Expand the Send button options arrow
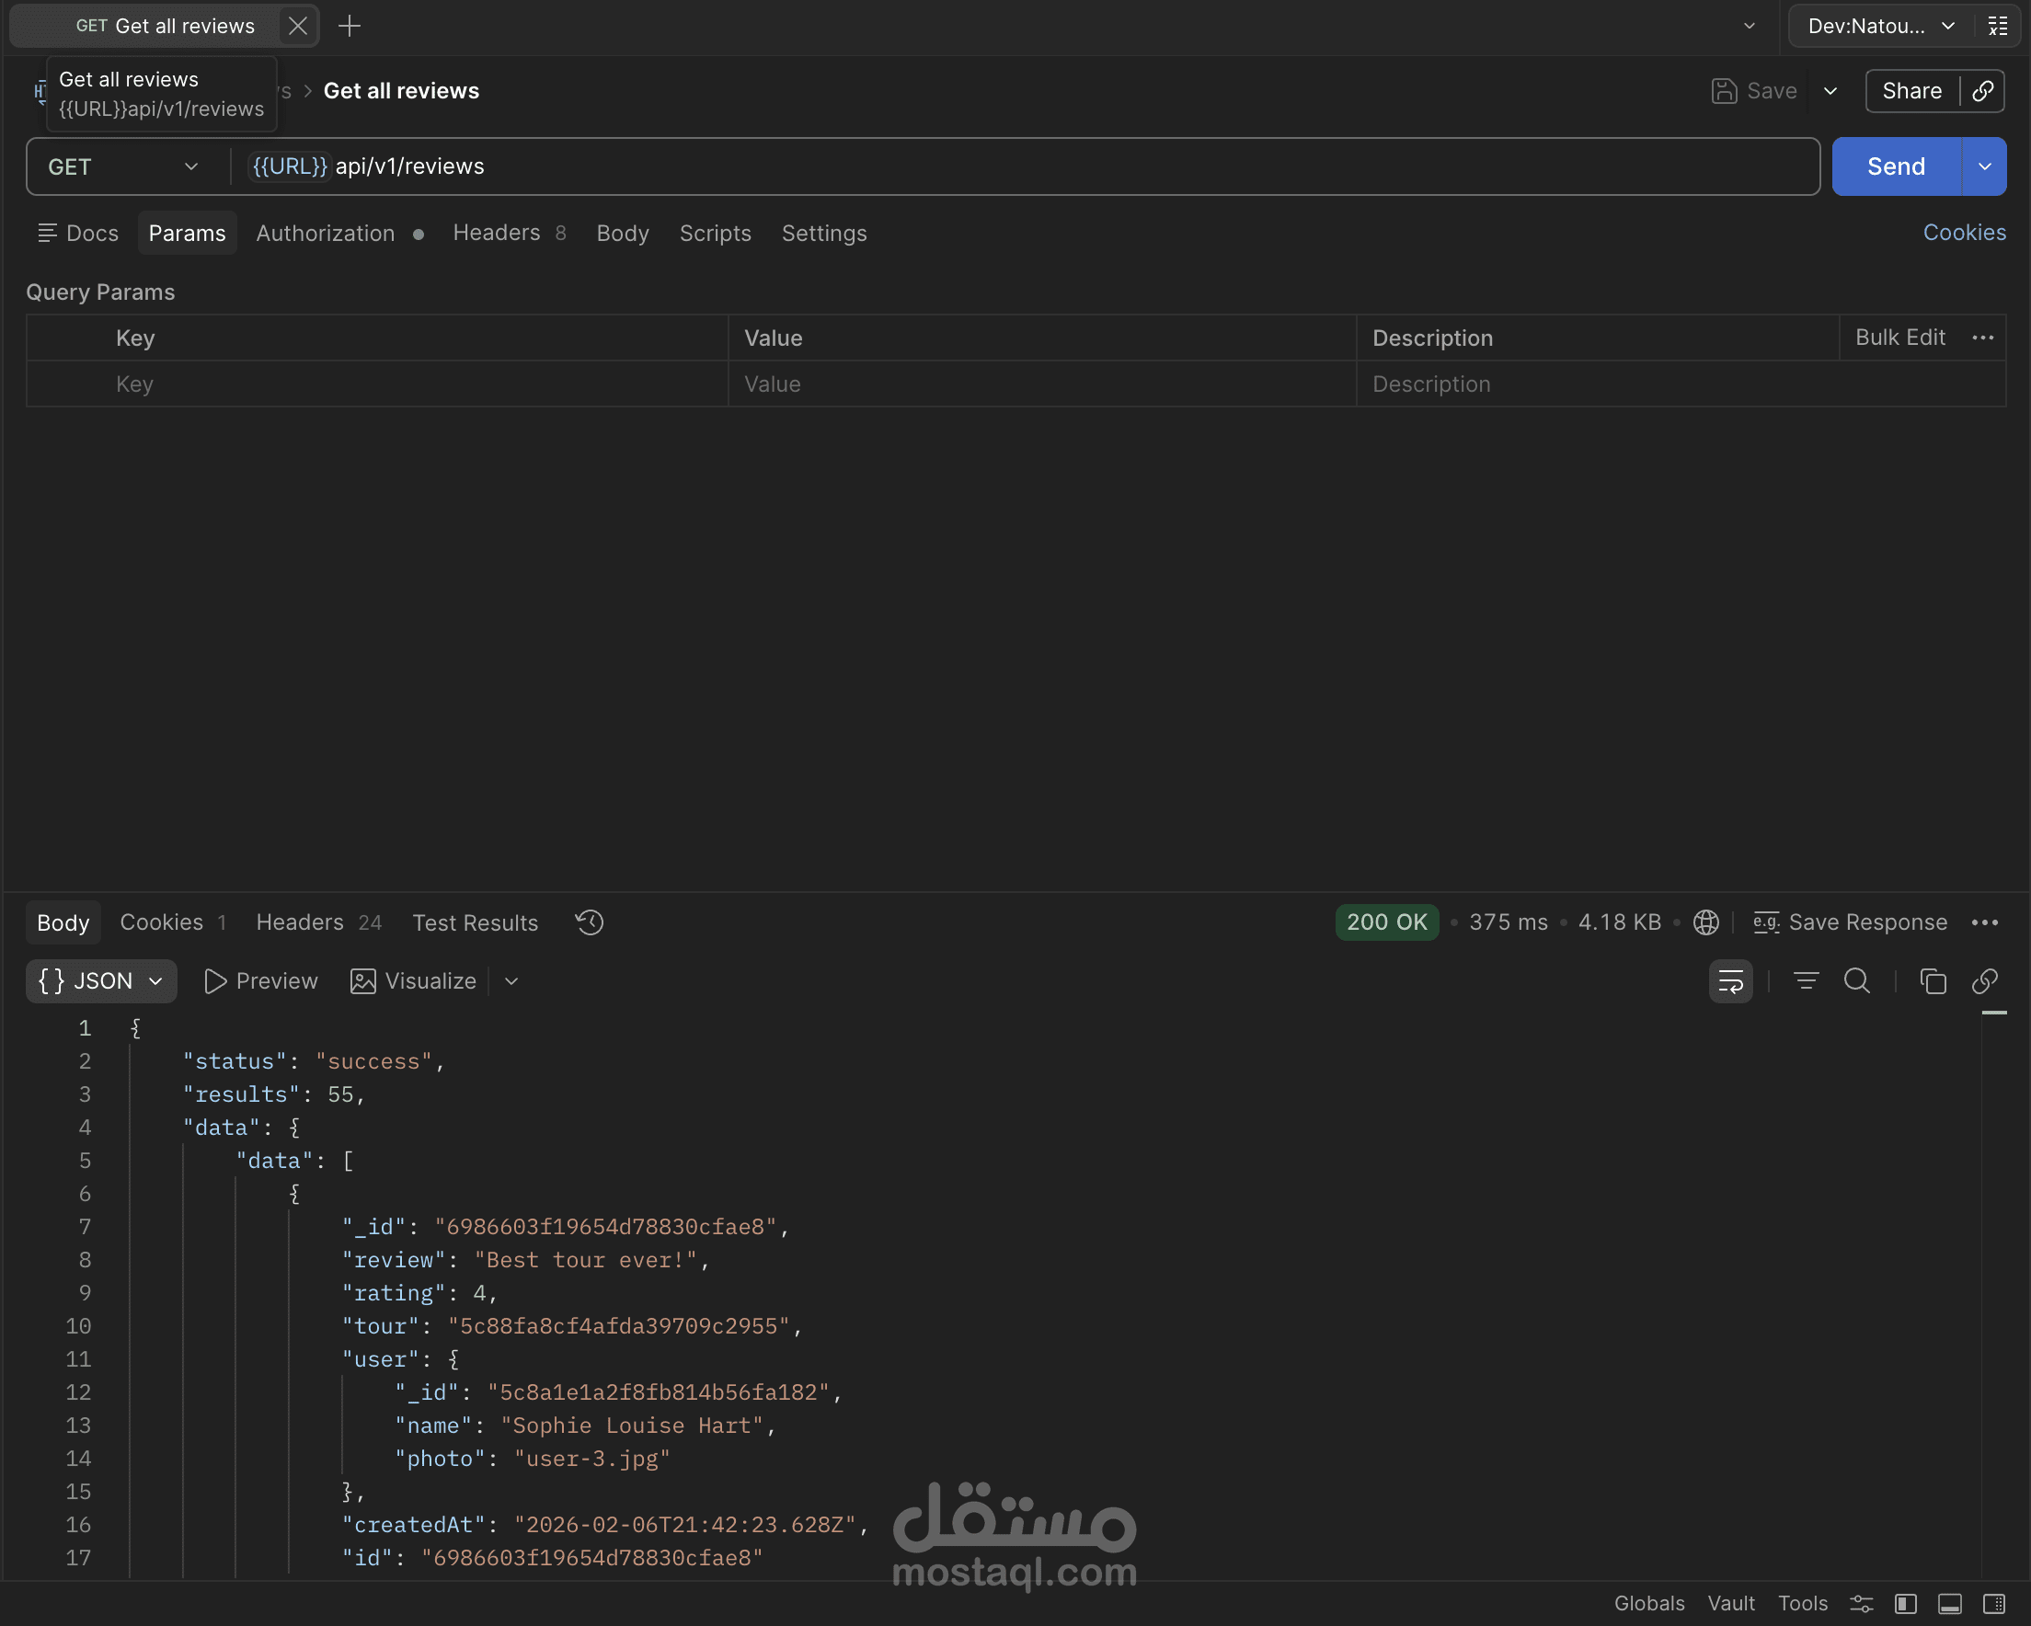 pos(1984,166)
